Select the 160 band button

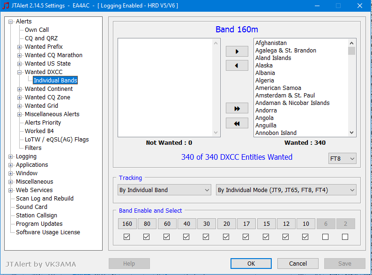point(127,224)
